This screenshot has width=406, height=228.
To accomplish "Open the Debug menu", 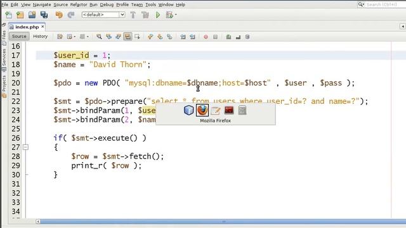I will click(x=107, y=4).
